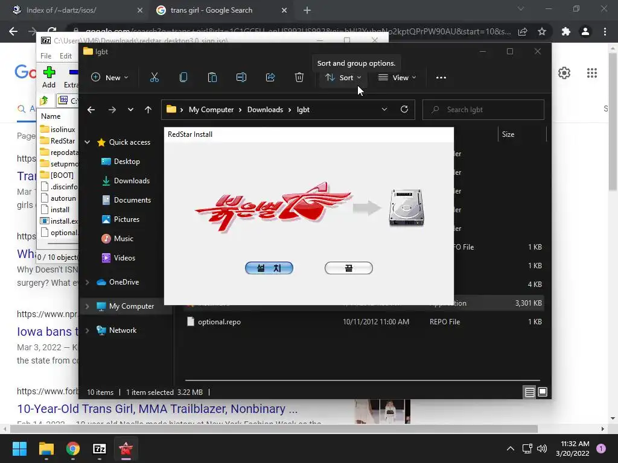Bookmark this page with the star icon
Viewport: 618px width, 463px height.
click(542, 31)
